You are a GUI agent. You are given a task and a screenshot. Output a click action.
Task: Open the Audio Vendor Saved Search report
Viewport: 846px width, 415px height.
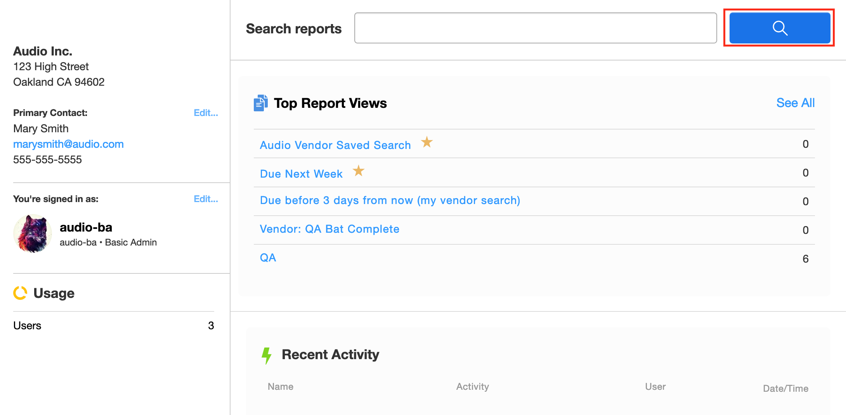[335, 145]
